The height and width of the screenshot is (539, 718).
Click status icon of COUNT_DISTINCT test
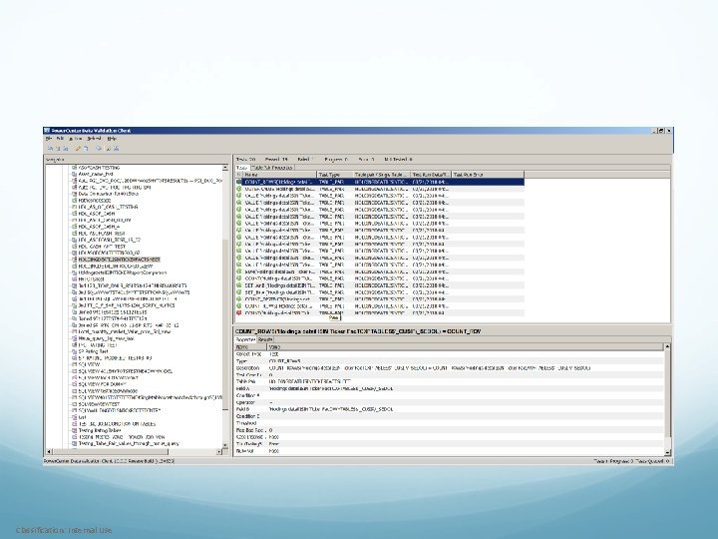pos(238,299)
